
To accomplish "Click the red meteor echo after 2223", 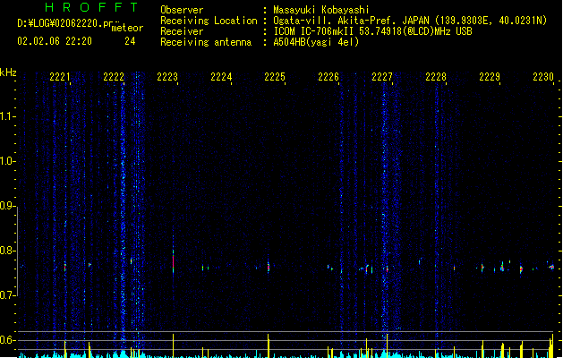I will tap(173, 261).
